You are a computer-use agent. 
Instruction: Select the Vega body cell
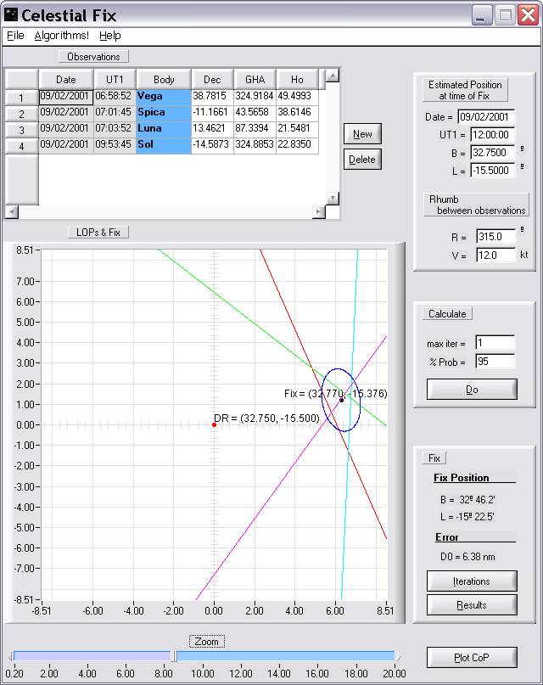164,97
